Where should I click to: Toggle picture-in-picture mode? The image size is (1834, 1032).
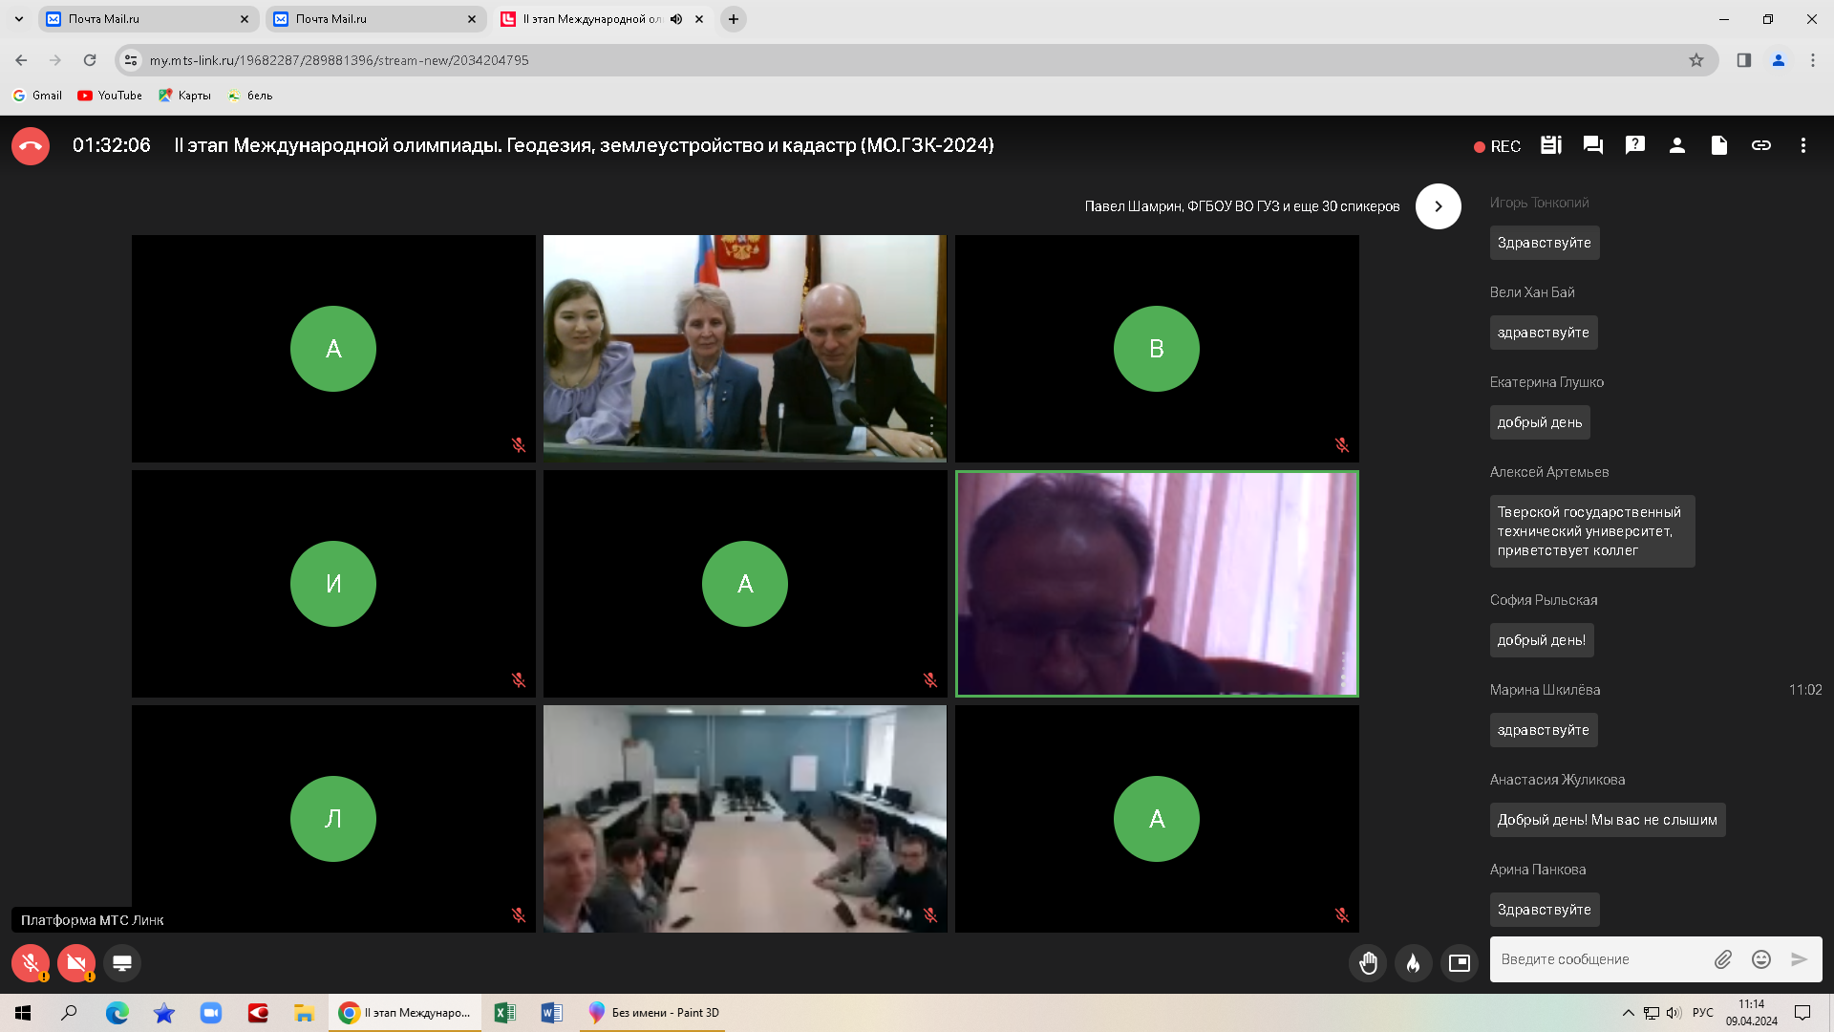(x=1460, y=963)
